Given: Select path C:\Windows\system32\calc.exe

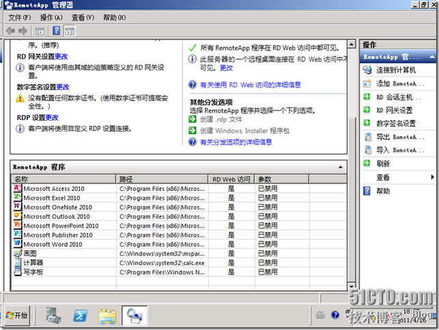Looking at the screenshot, I should (x=162, y=262).
